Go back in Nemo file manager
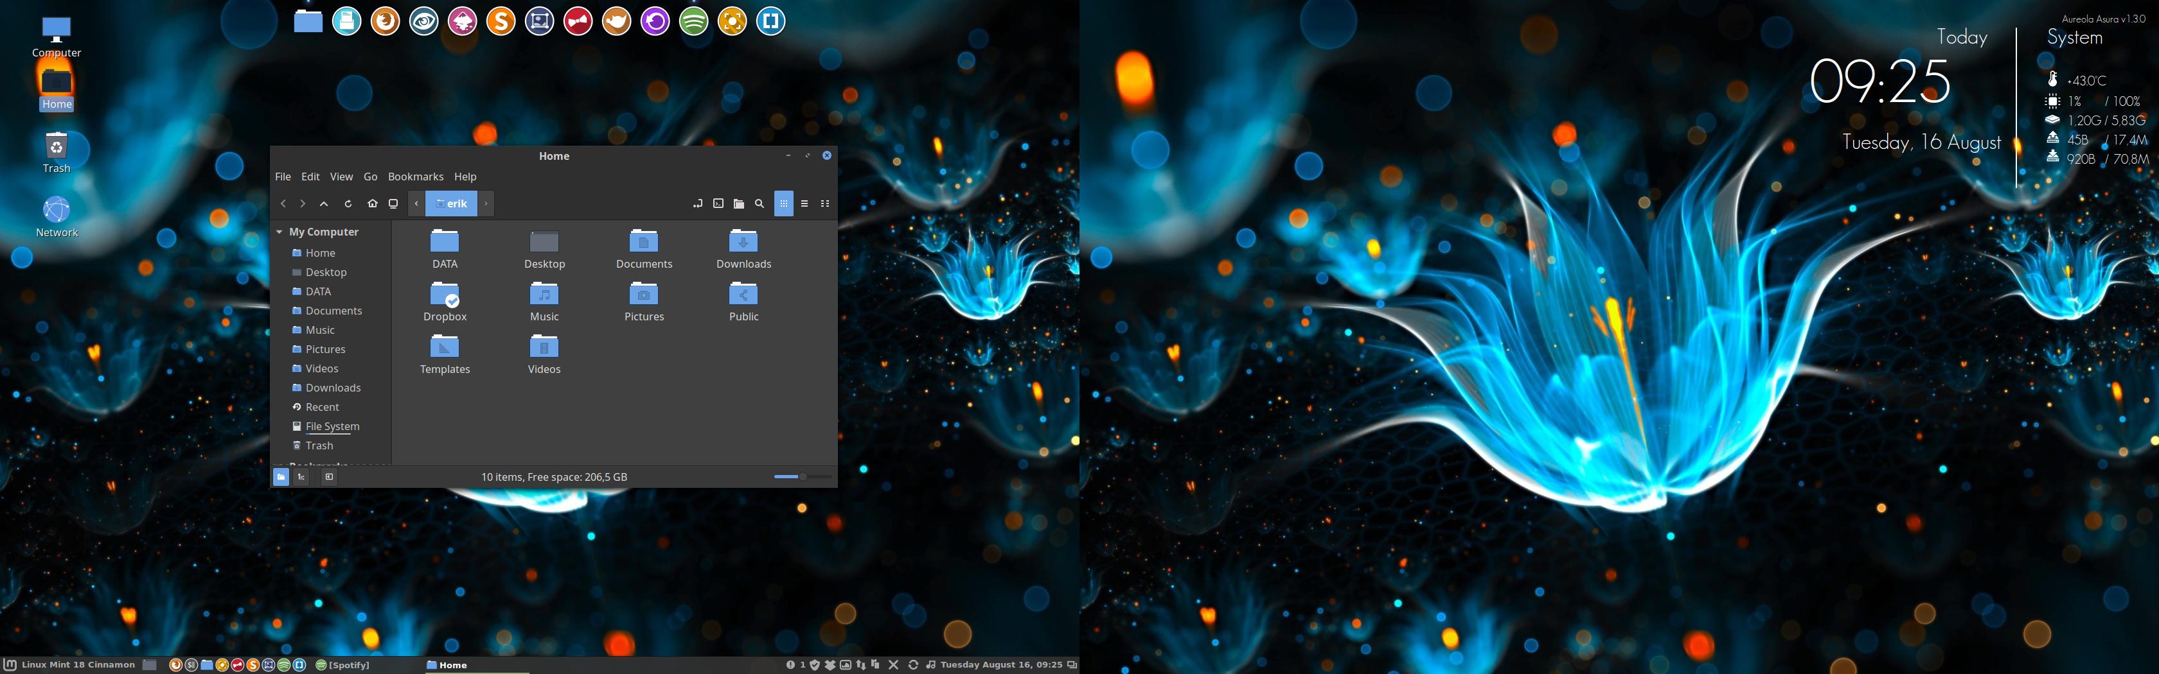This screenshot has height=674, width=2159. [x=283, y=203]
